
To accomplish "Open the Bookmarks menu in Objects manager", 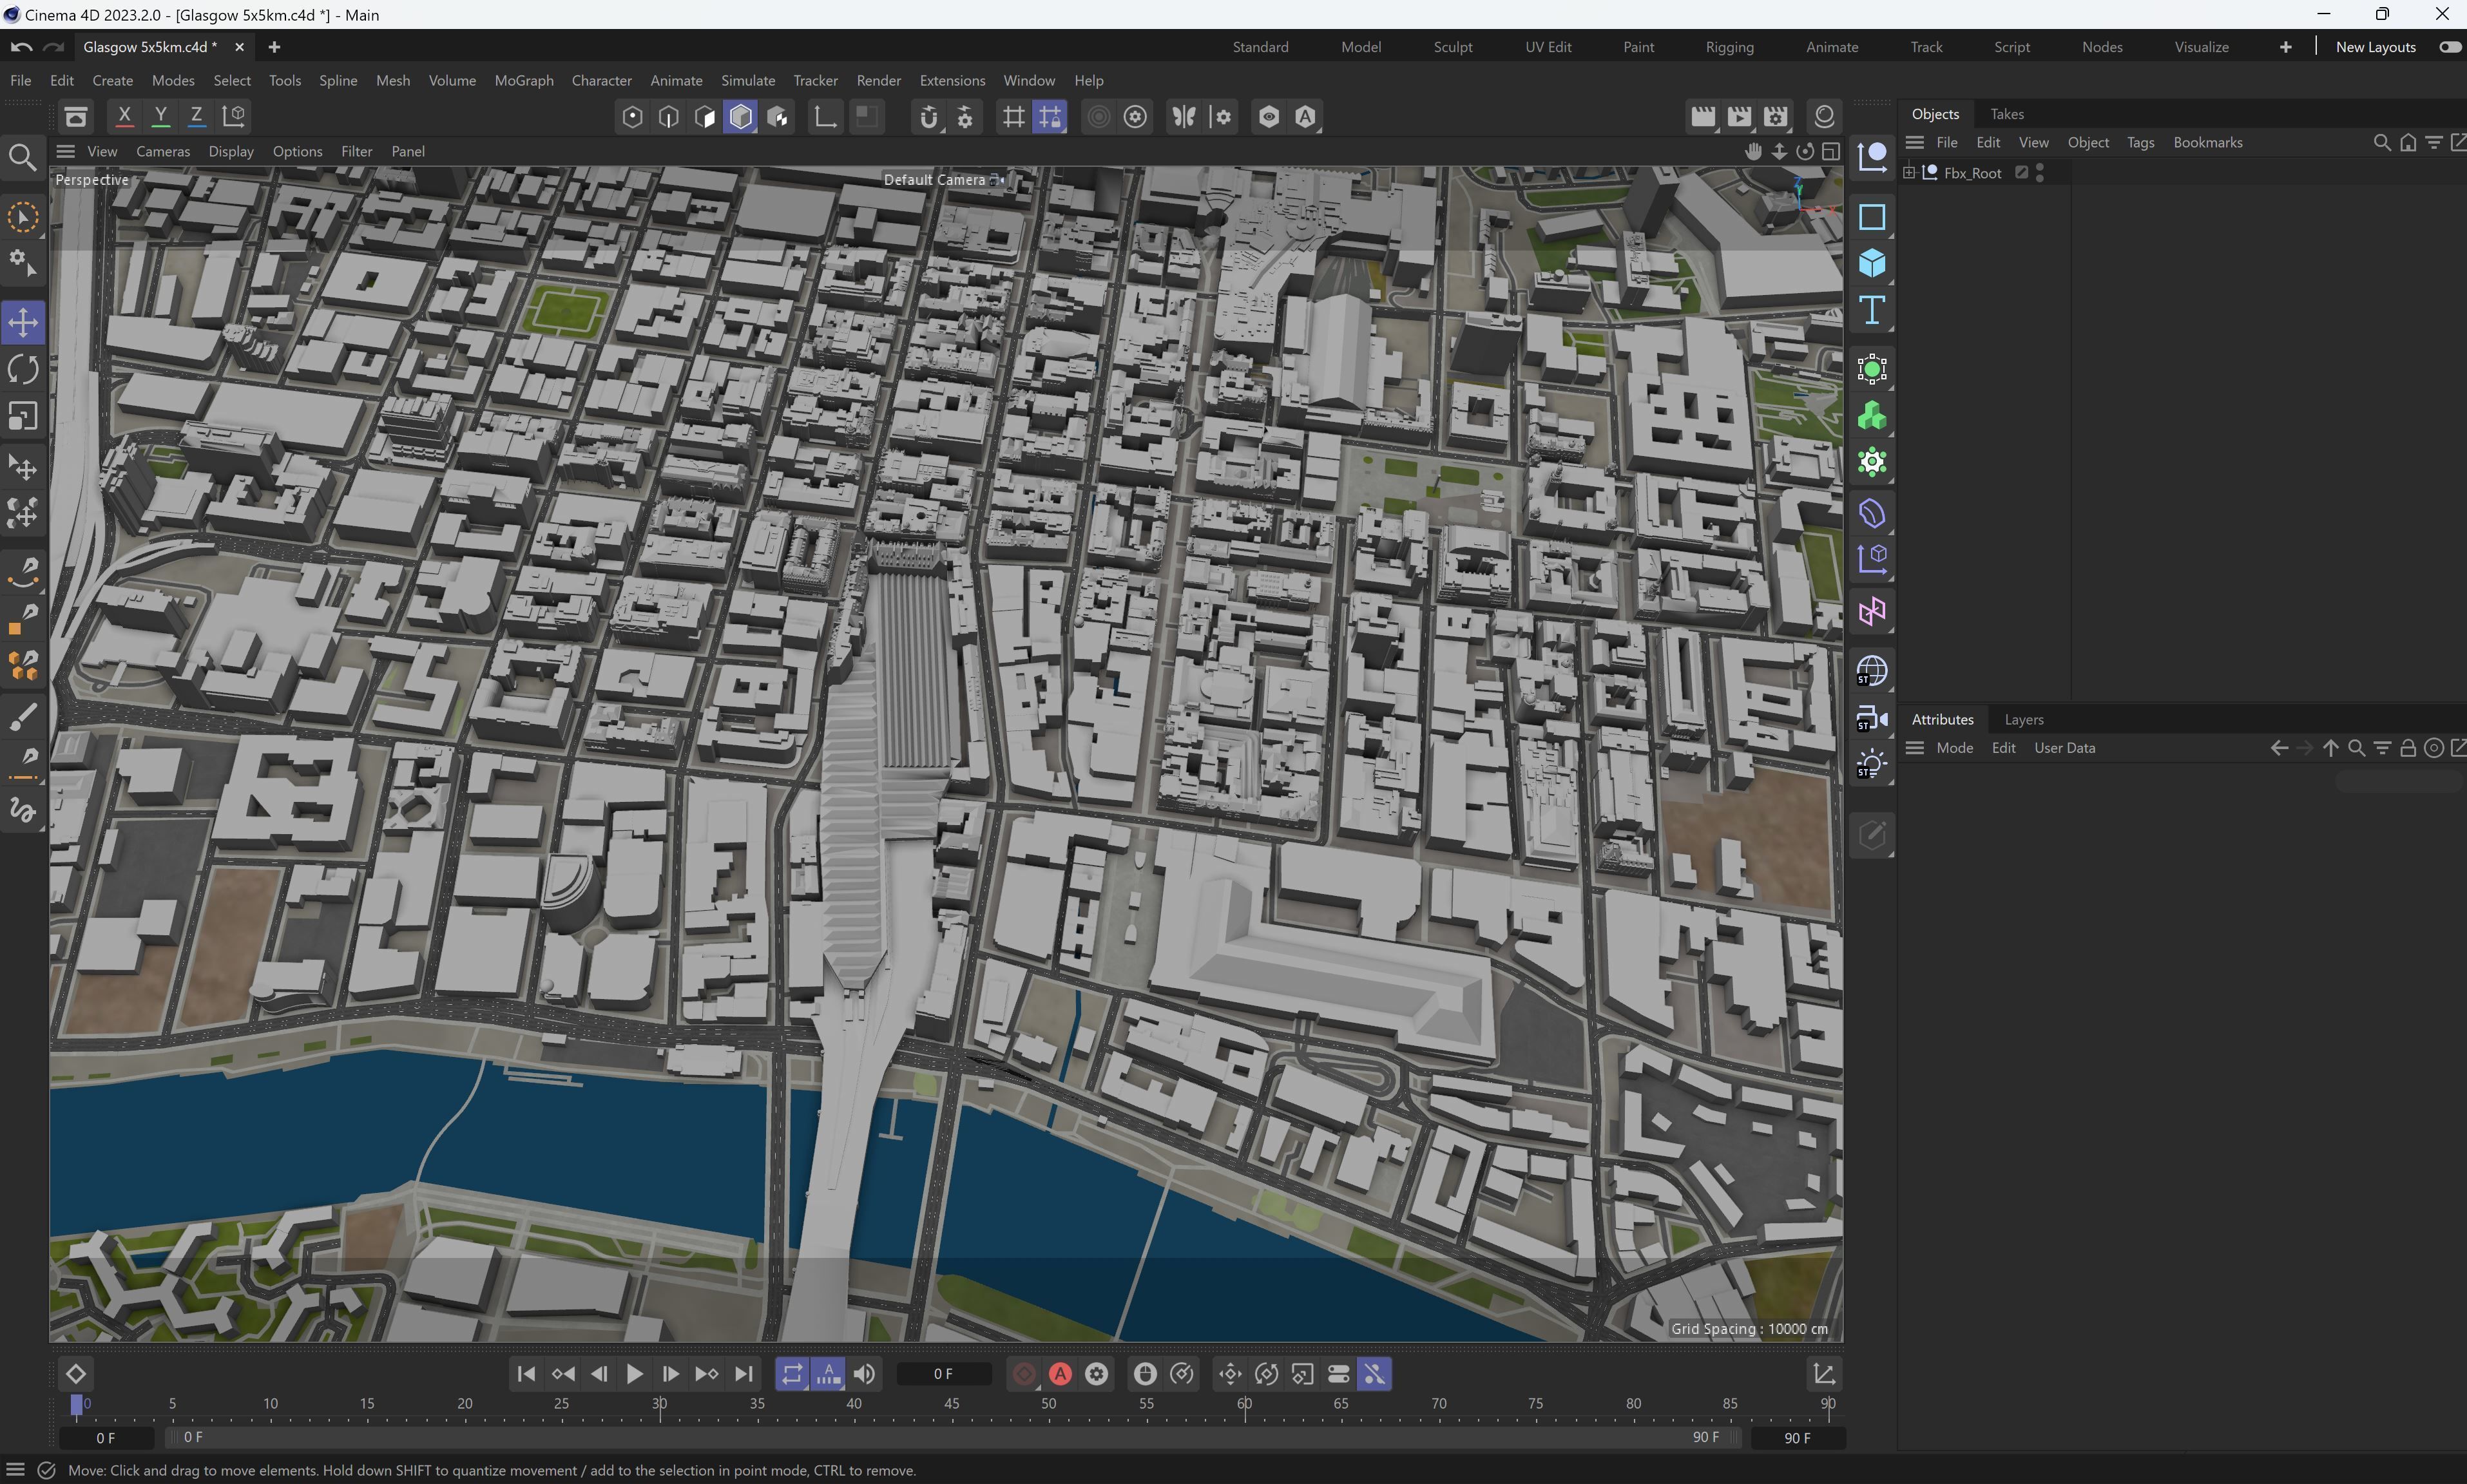I will point(2207,143).
